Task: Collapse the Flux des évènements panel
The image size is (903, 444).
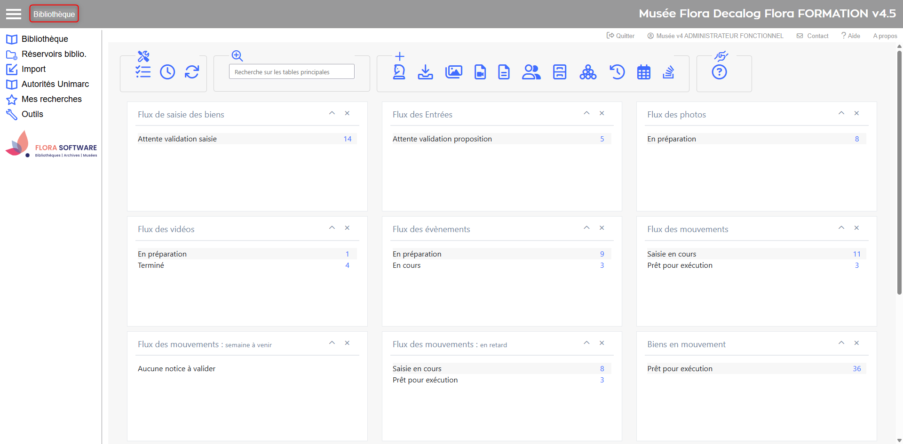Action: tap(586, 228)
